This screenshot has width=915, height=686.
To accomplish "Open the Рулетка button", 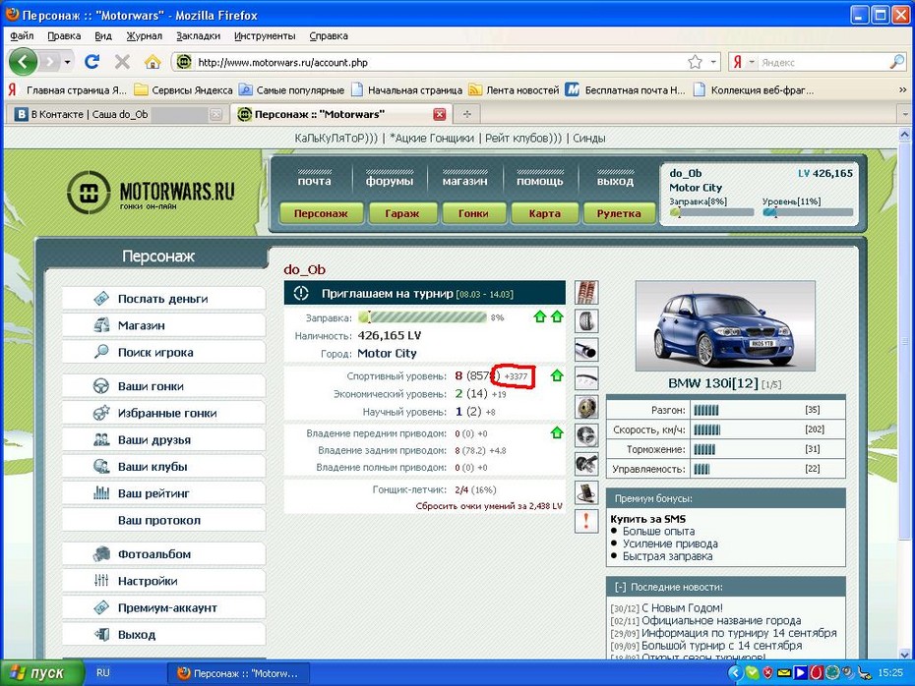I will 619,213.
